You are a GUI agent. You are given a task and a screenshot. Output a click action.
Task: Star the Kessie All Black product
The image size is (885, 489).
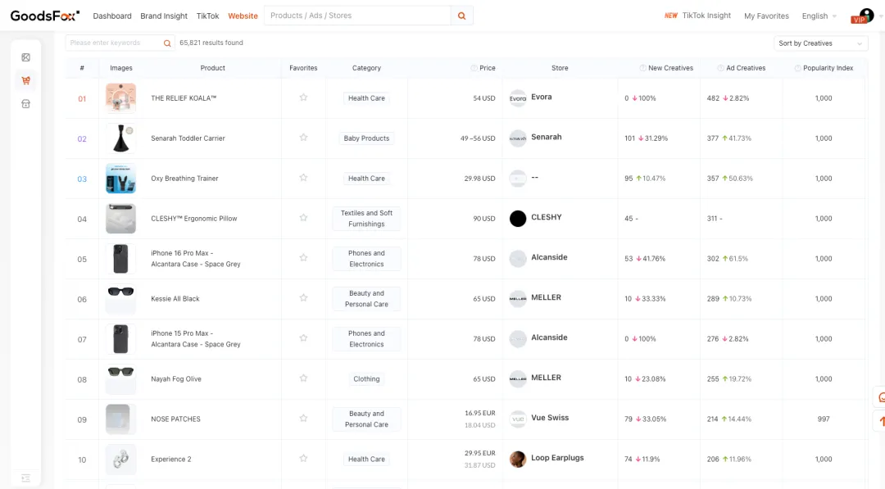click(x=304, y=298)
